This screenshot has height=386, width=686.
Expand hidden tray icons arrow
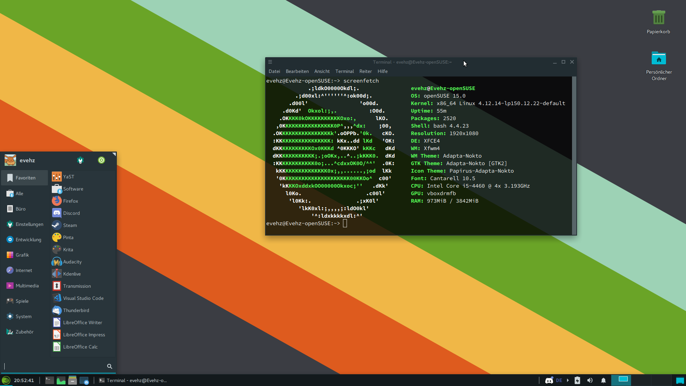coord(568,380)
